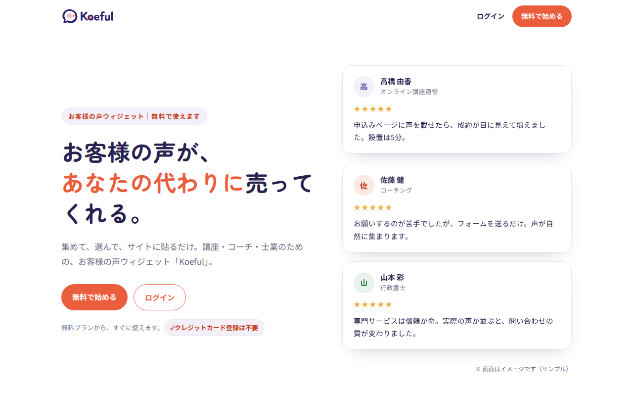Open the ログイン link in the header
This screenshot has width=633, height=396.
491,16
